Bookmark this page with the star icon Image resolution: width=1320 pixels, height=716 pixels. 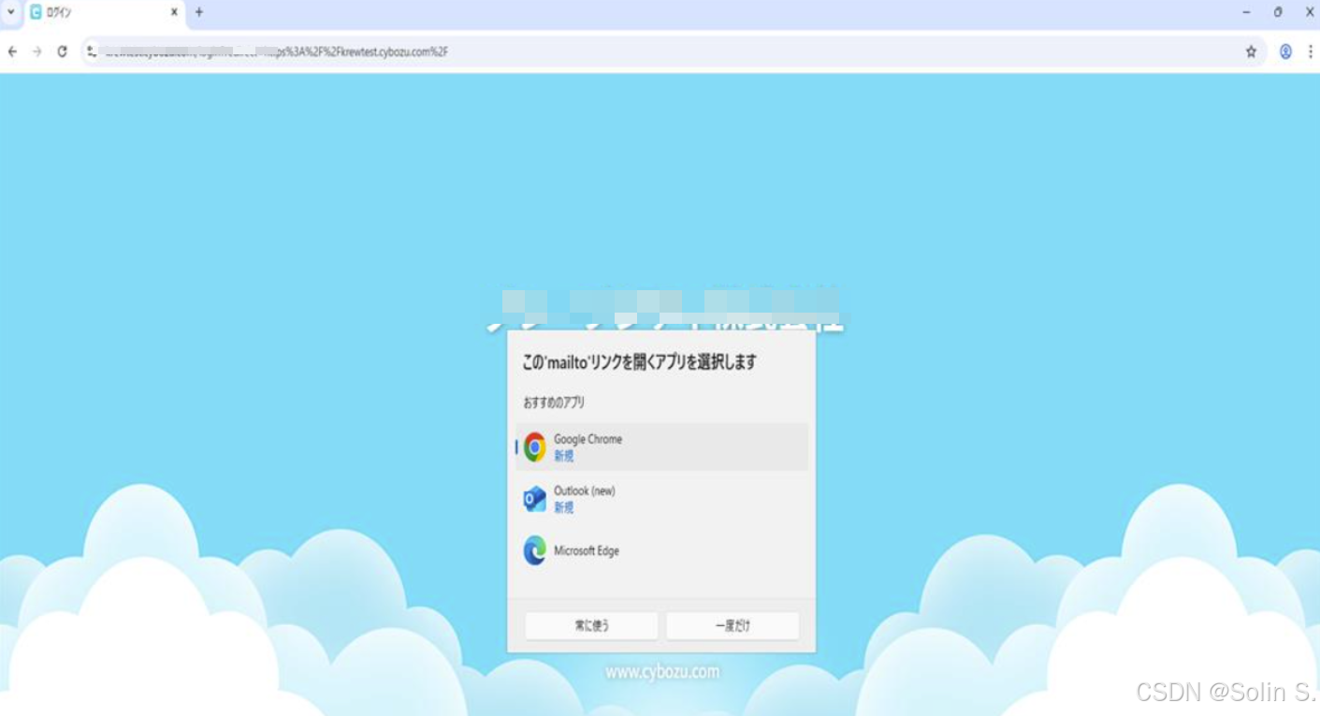pyautogui.click(x=1251, y=51)
